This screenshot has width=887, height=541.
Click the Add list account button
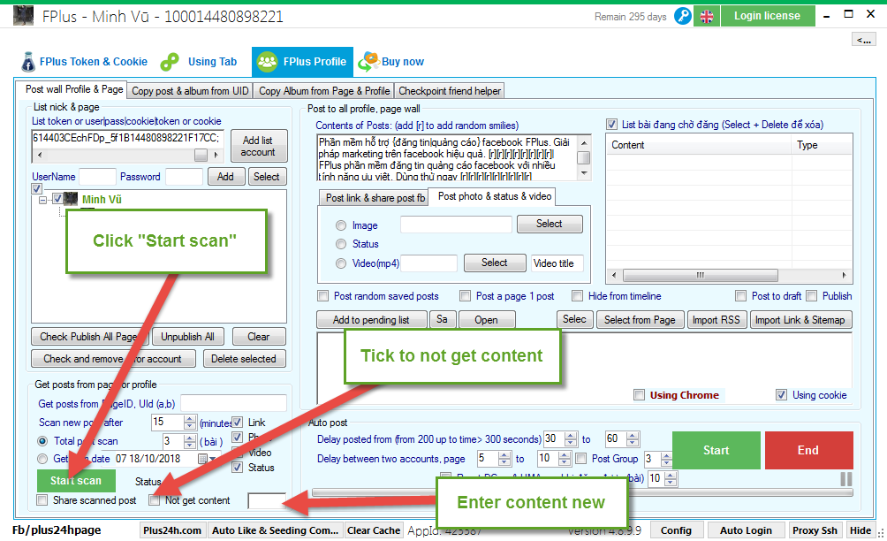(259, 146)
